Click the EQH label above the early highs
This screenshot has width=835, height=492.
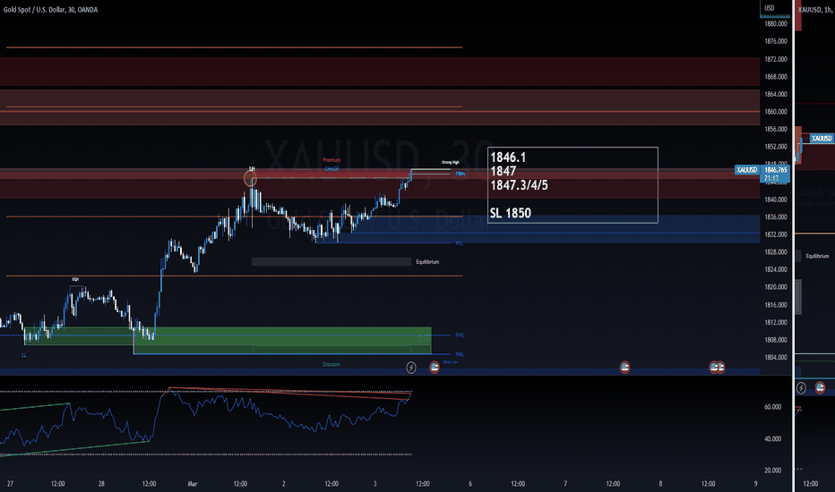[x=75, y=279]
